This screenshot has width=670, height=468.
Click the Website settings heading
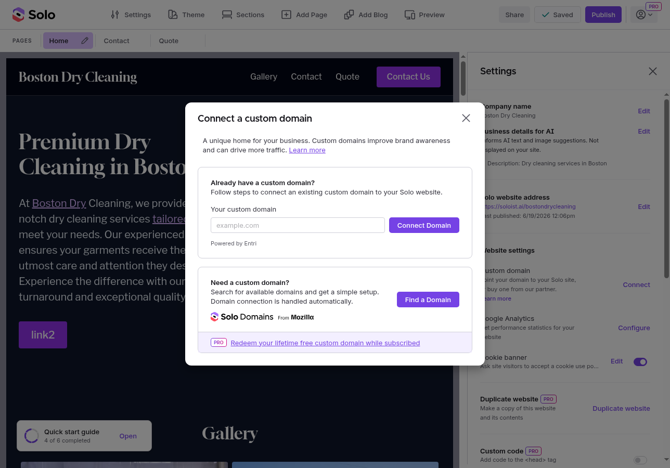[x=507, y=250]
